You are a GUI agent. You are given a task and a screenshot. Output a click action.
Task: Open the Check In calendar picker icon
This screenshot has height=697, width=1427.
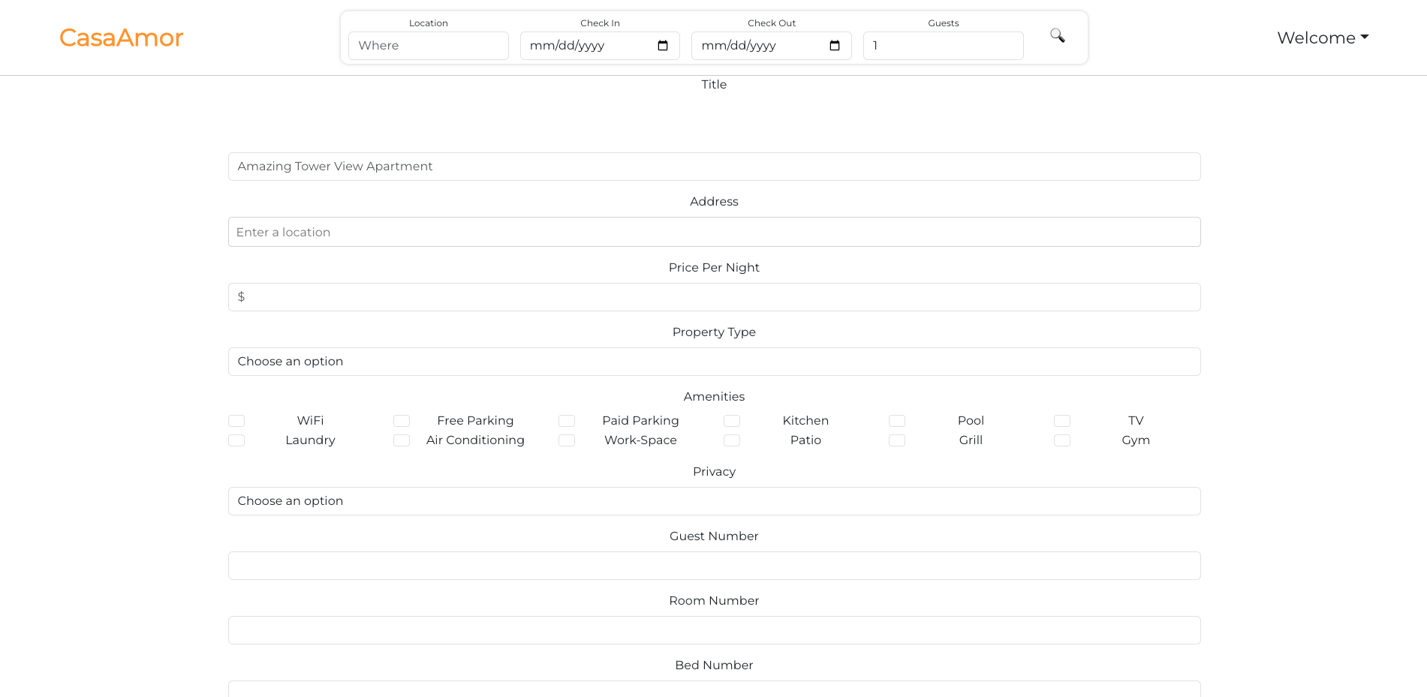click(x=663, y=46)
